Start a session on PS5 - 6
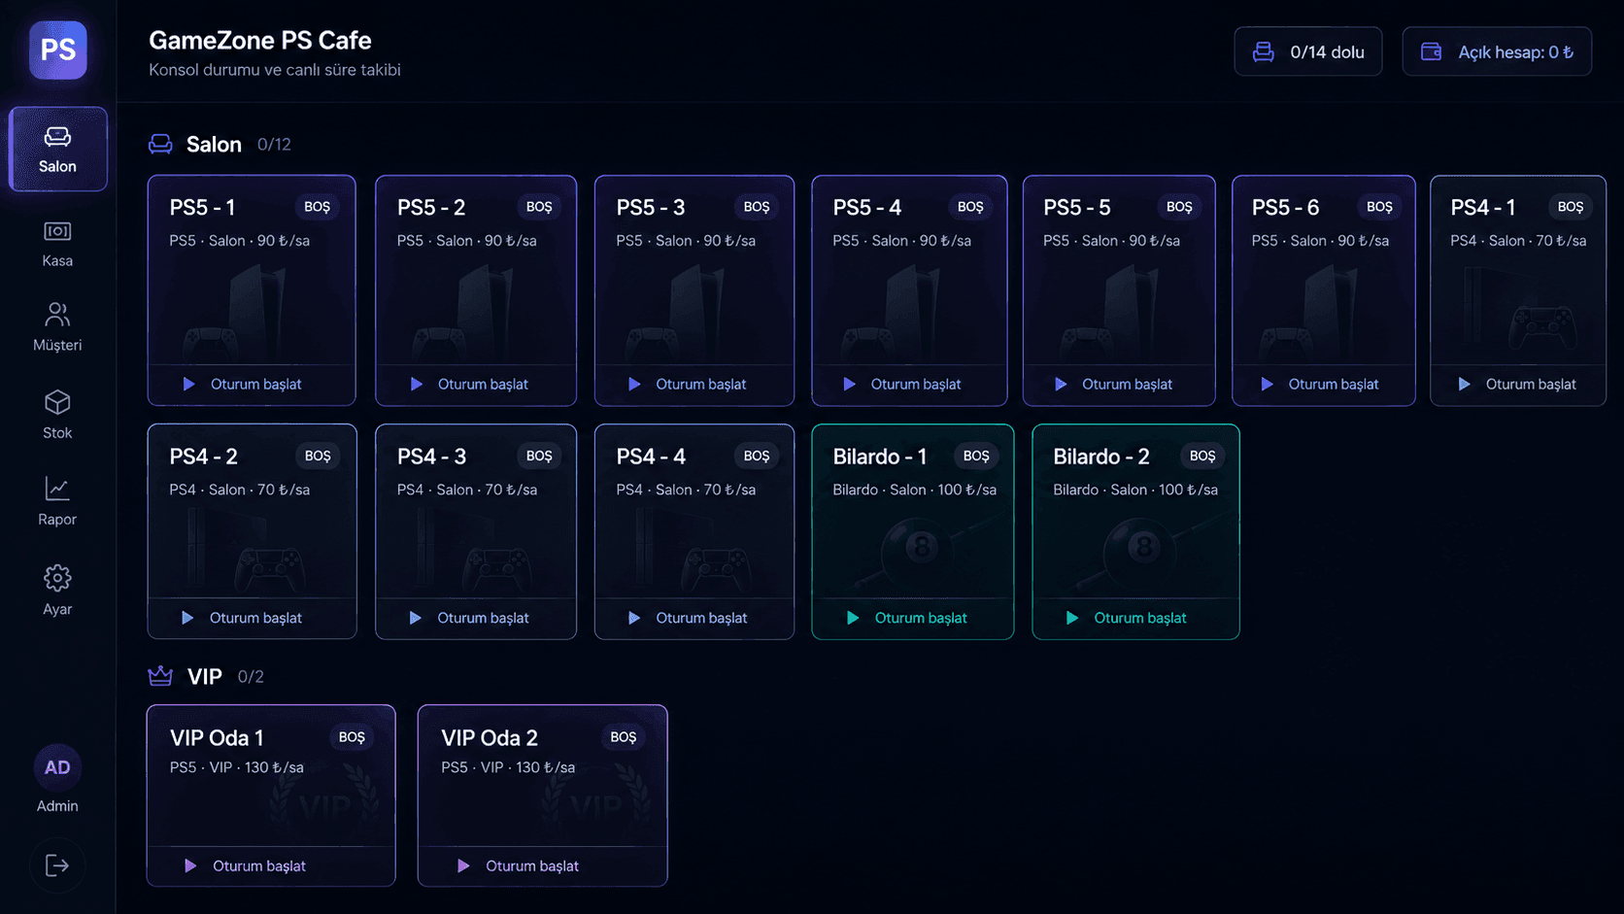Viewport: 1624px width, 914px height. (x=1324, y=385)
